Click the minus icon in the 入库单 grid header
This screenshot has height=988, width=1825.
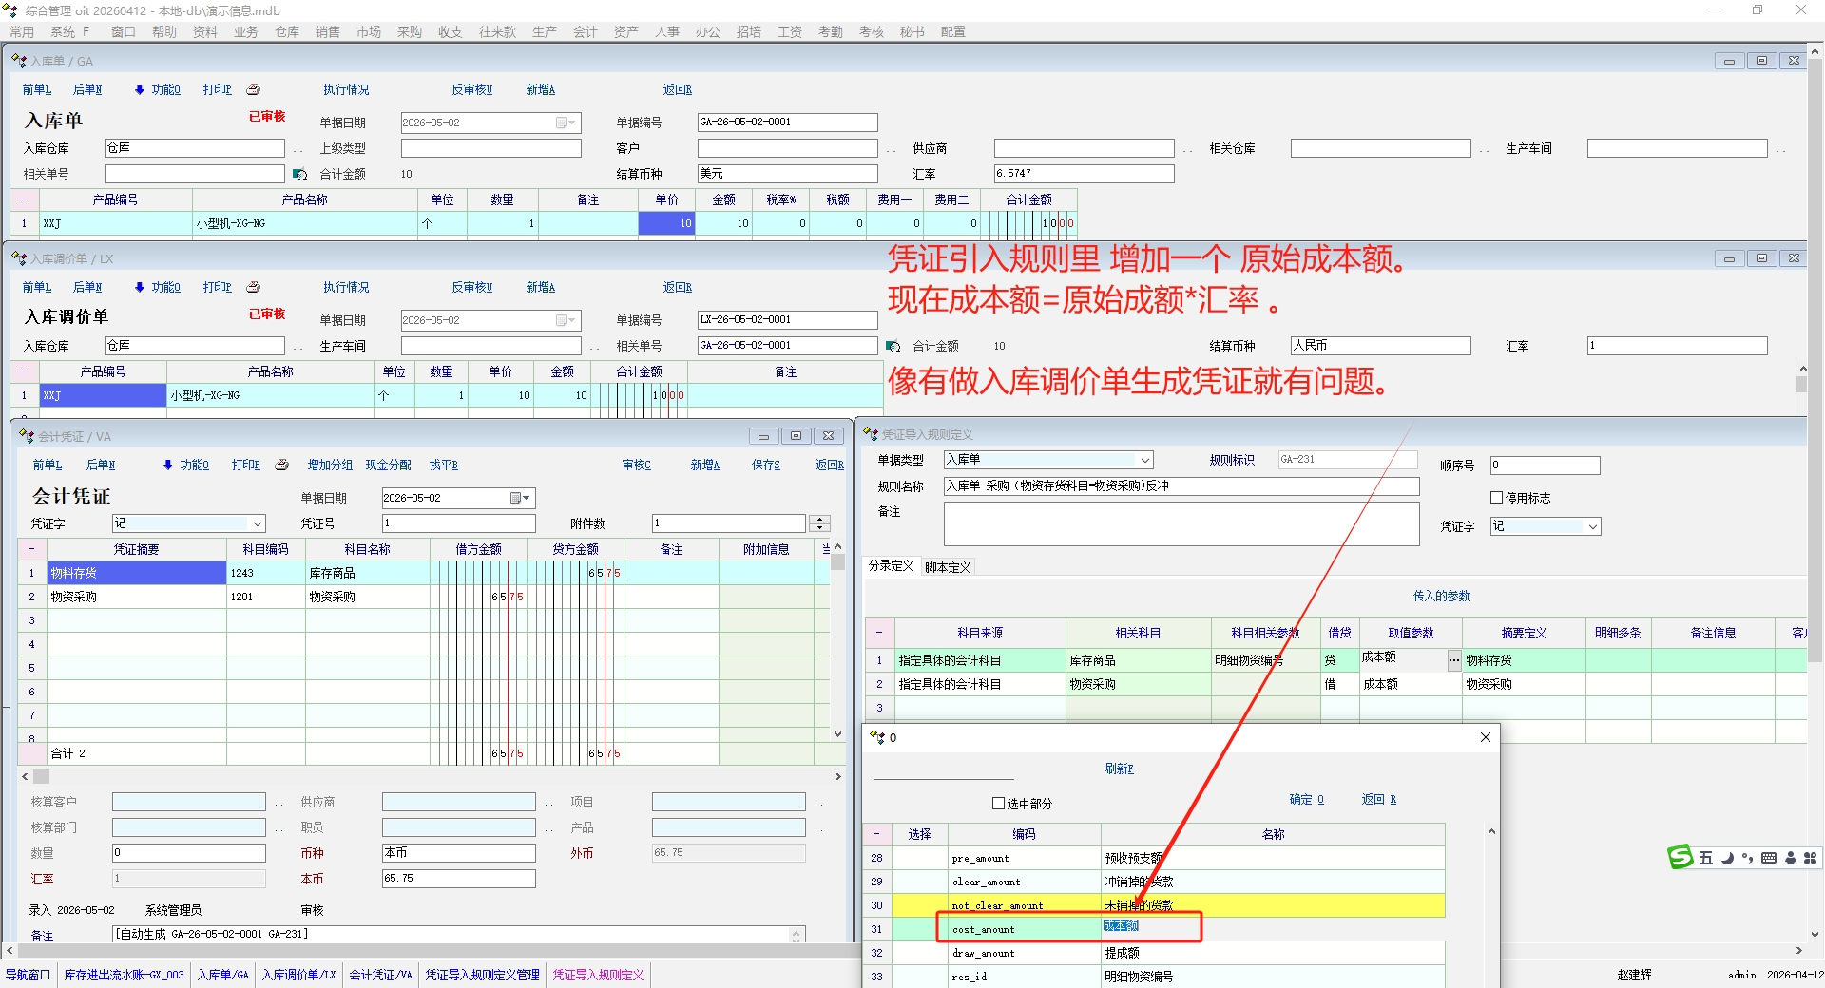[24, 199]
